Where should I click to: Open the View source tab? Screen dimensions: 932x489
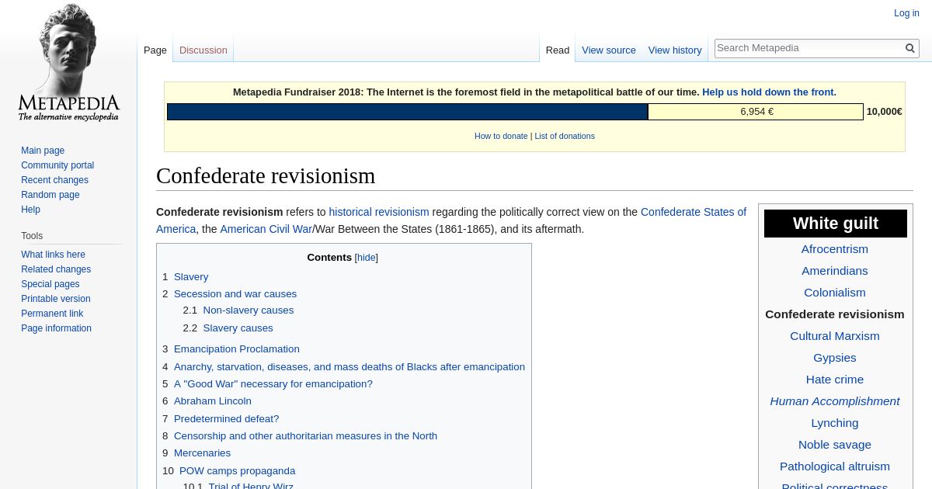(x=609, y=50)
